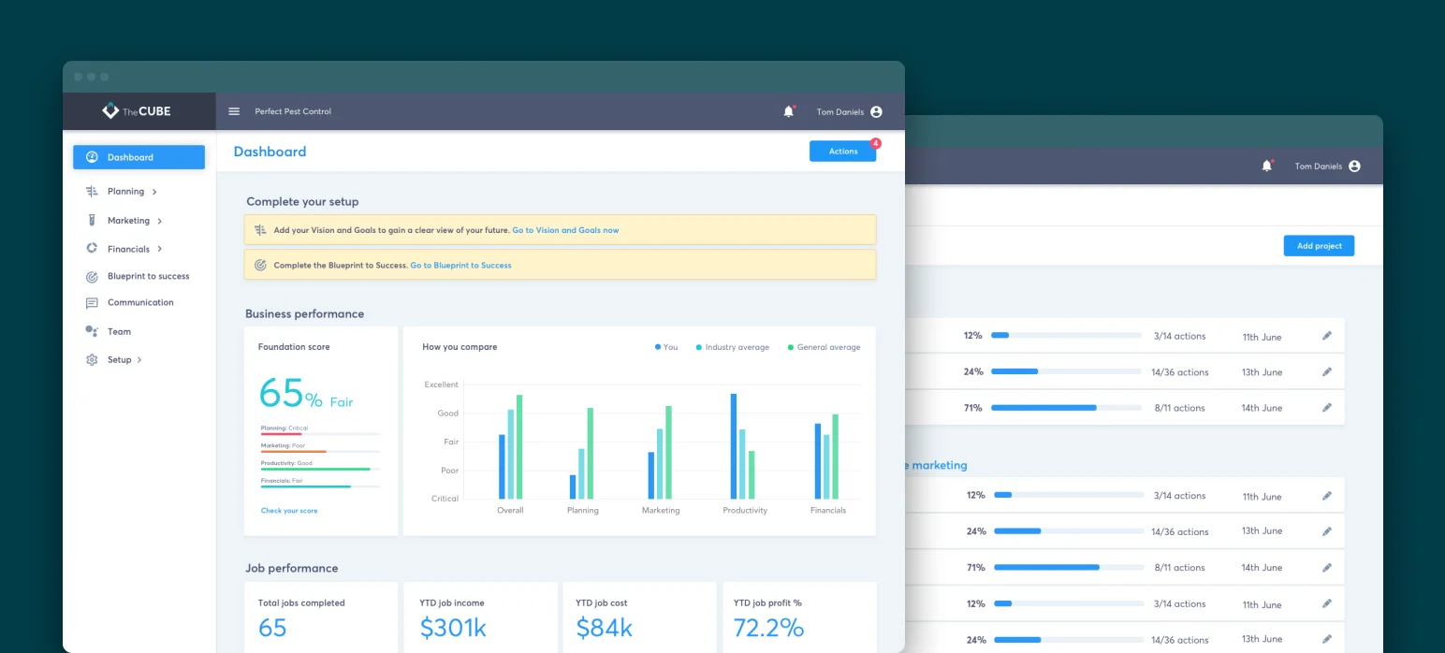Viewport: 1445px width, 653px height.
Task: Click the top group's 8/11 actions text, back window
Action: [x=1179, y=408]
